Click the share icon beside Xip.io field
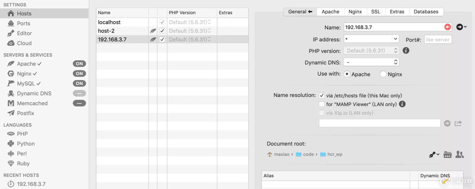 click(458, 123)
